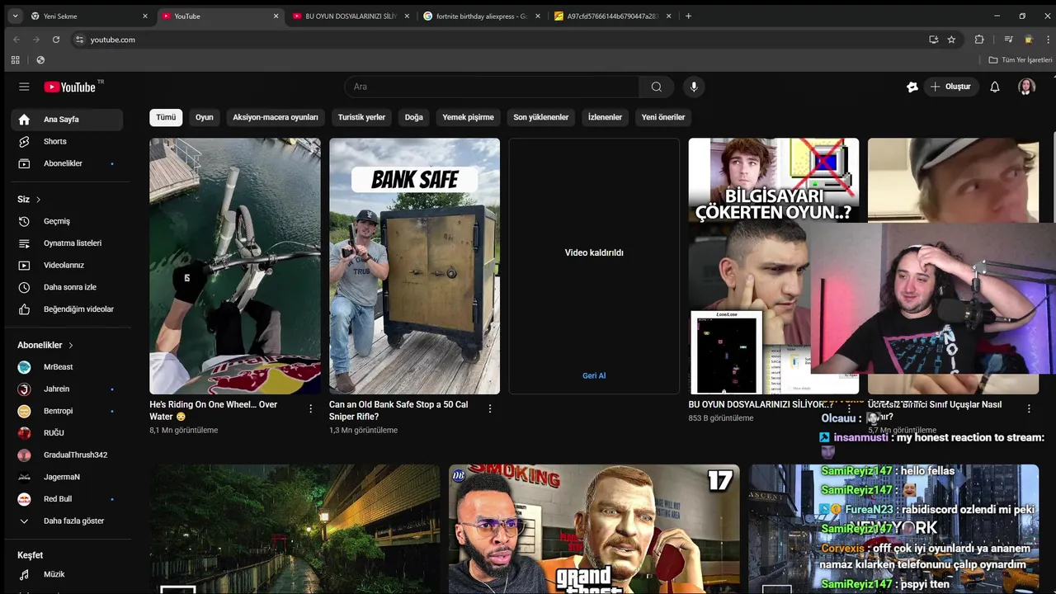1056x594 pixels.
Task: Open the one wheel bike thumbnail
Action: click(x=235, y=266)
